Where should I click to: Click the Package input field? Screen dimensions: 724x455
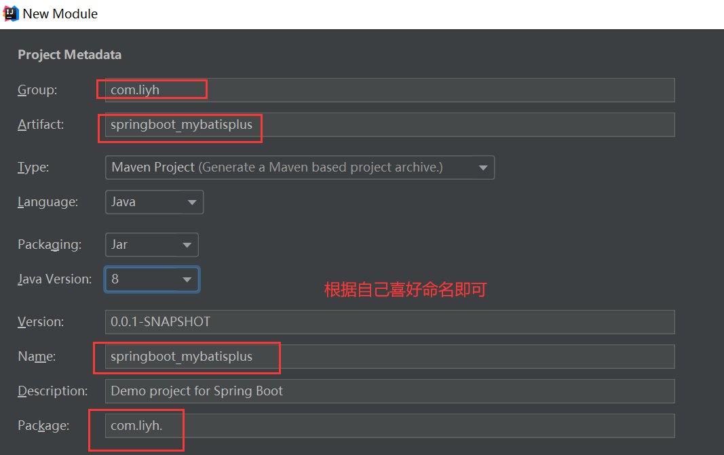click(389, 425)
